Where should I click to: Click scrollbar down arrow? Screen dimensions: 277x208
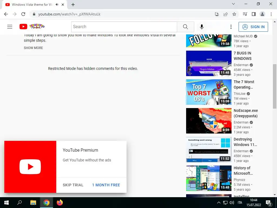point(275,195)
